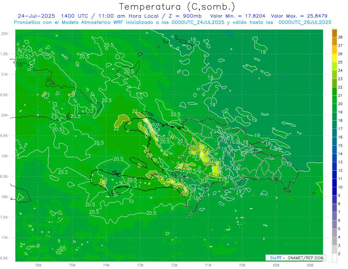Image resolution: width=348 pixels, height=269 pixels.
Task: Click the "72W" longitude axis label
Action: coord(174,265)
